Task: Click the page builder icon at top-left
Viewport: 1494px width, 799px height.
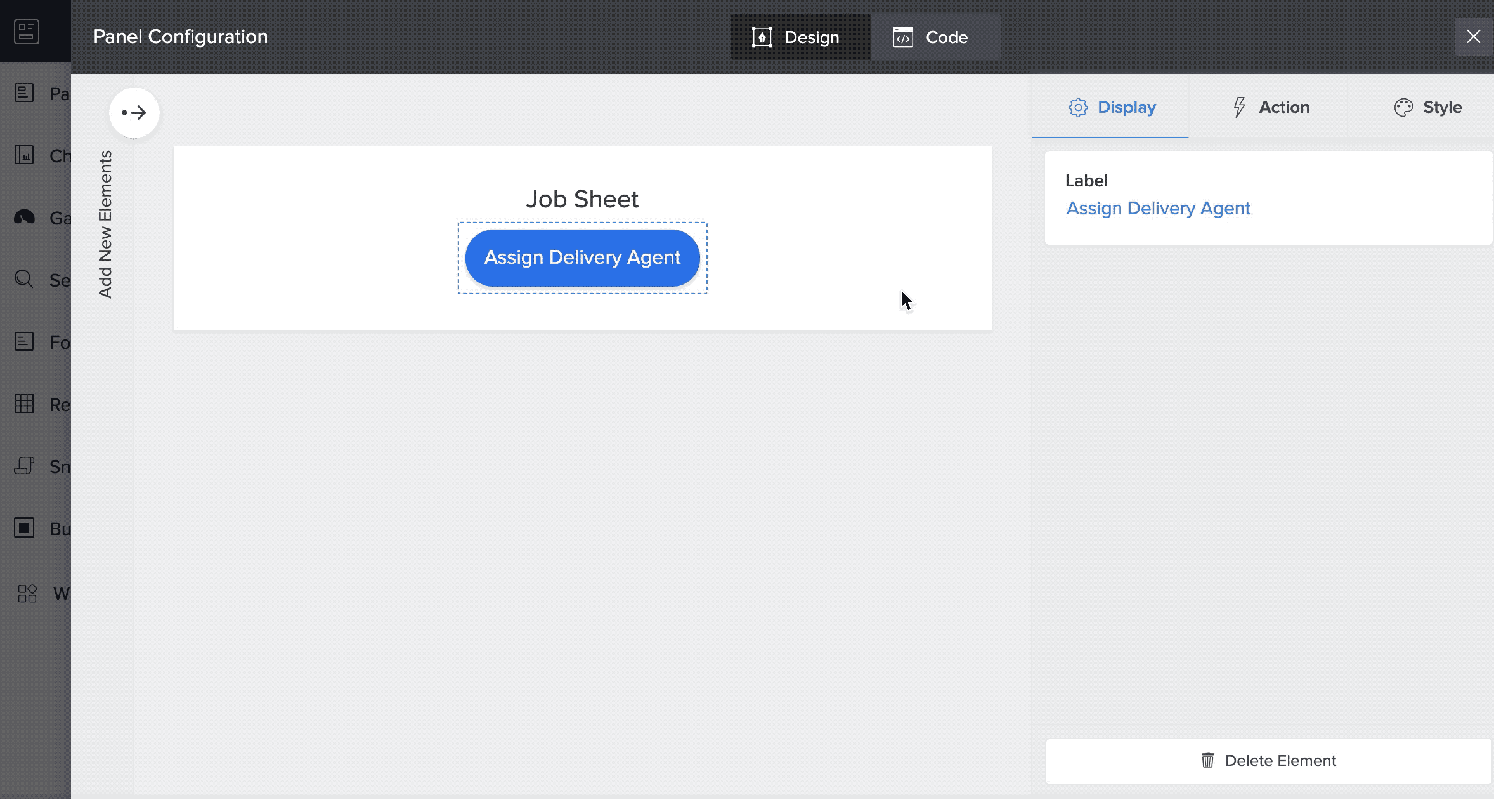Action: click(27, 32)
